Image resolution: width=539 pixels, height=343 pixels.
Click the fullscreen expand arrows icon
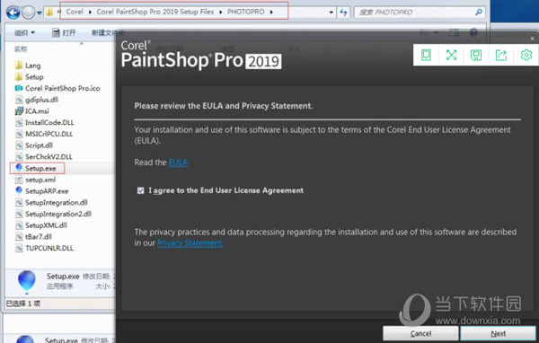451,55
